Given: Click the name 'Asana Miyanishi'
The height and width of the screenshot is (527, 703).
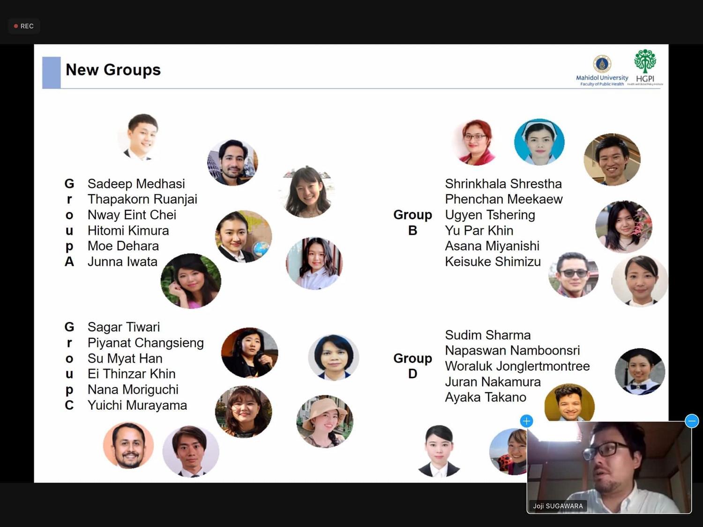Looking at the screenshot, I should 492,246.
